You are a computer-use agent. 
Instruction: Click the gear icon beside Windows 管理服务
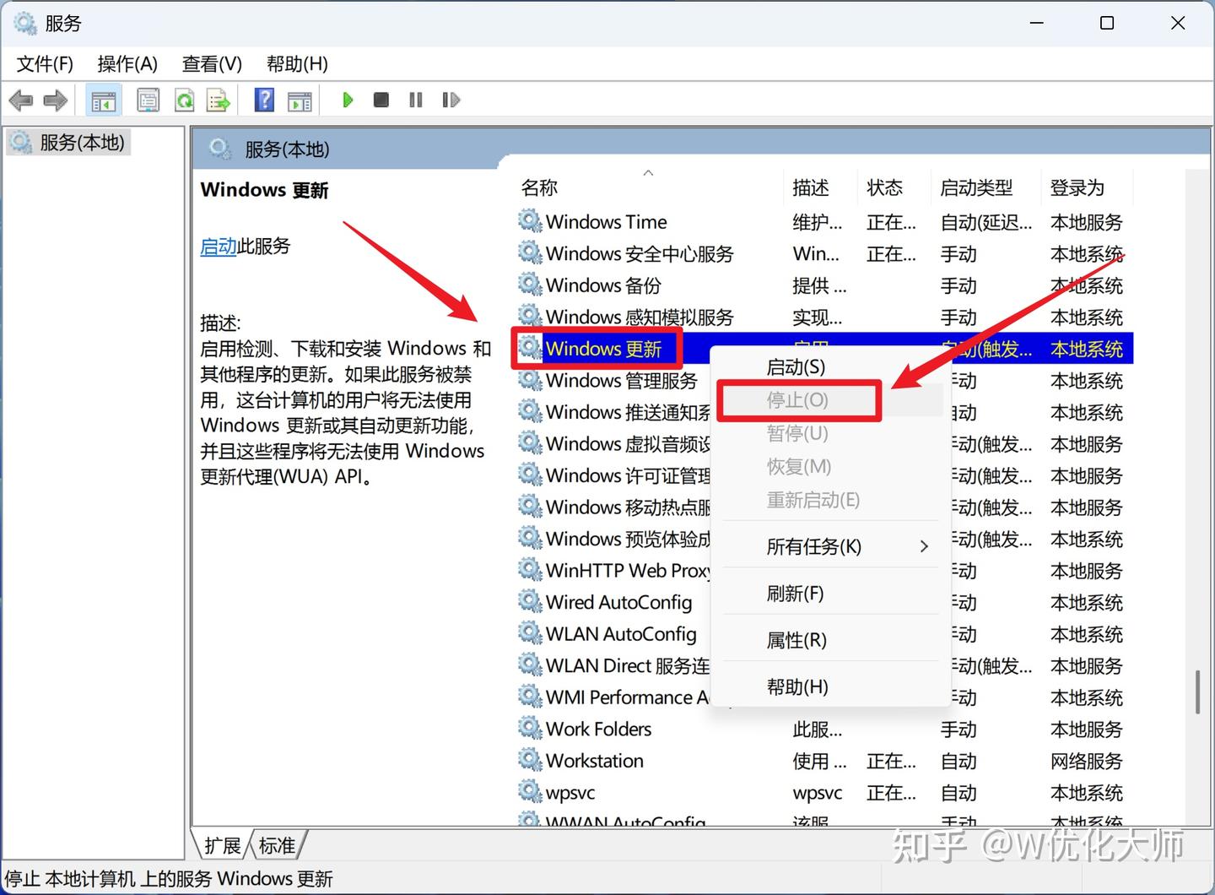tap(530, 379)
